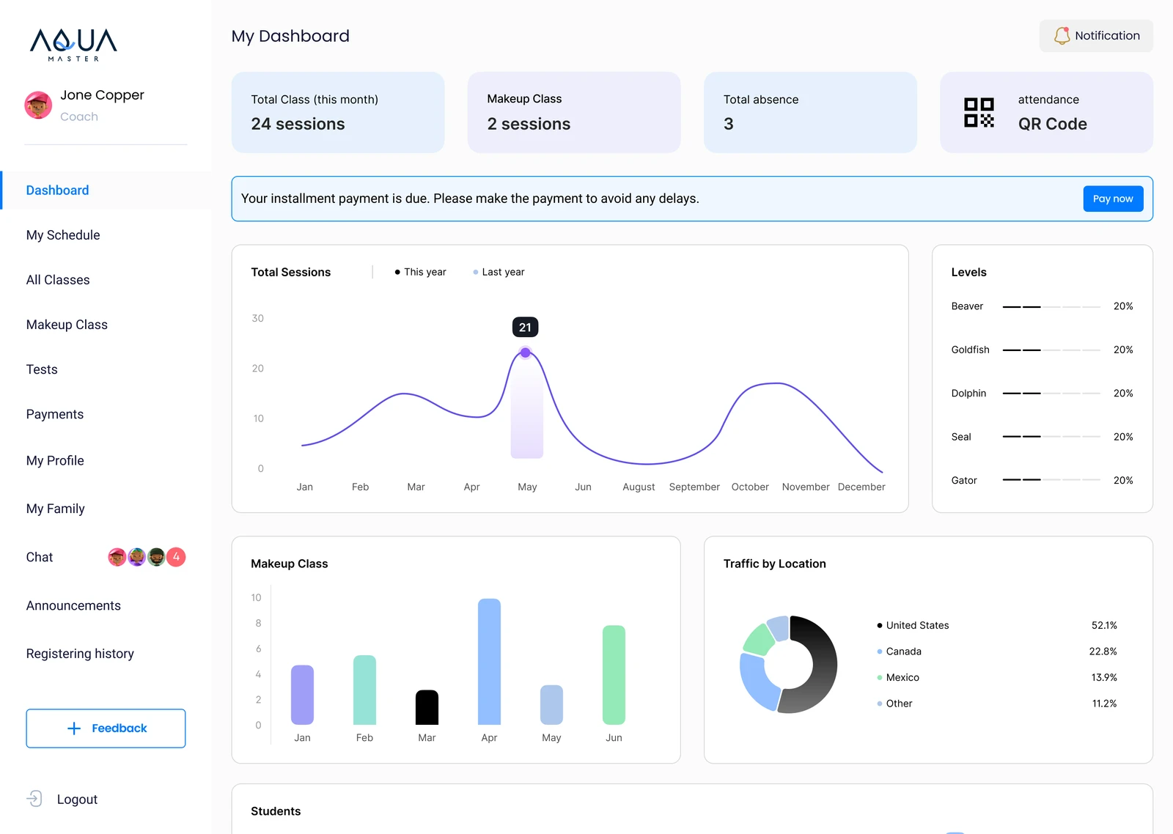The height and width of the screenshot is (834, 1173).
Task: Click the 21 tooltip on Total Sessions chart
Action: (x=525, y=328)
